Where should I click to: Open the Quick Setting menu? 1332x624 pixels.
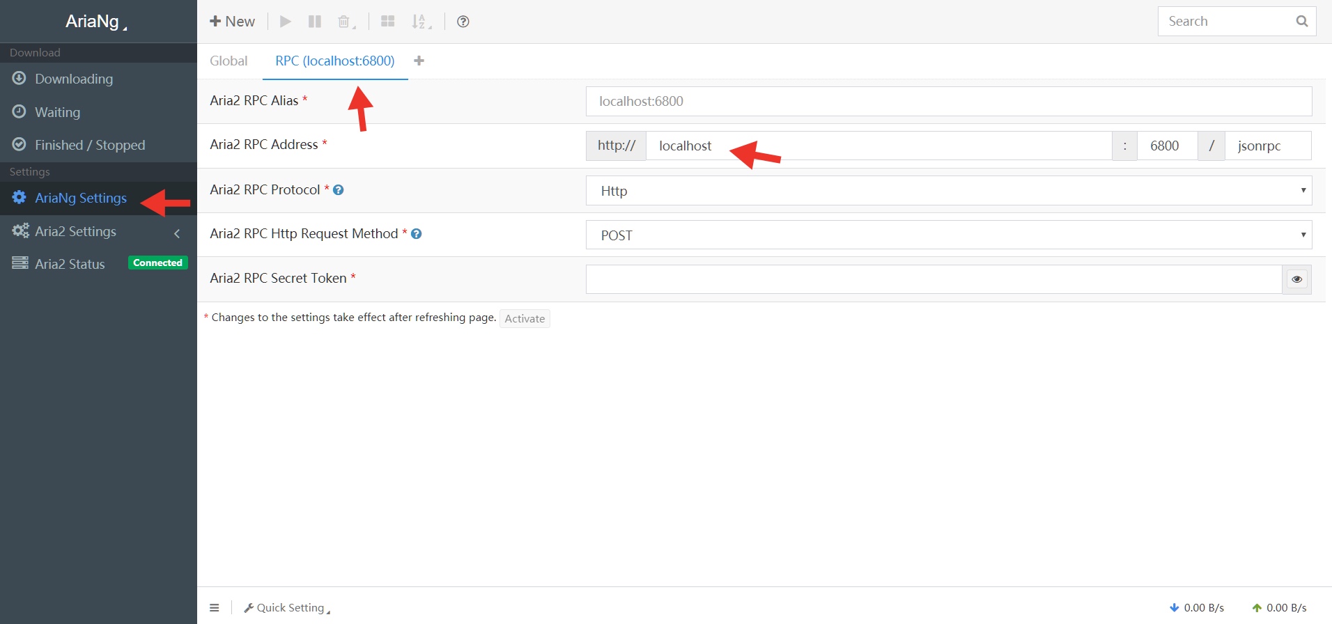(x=286, y=608)
